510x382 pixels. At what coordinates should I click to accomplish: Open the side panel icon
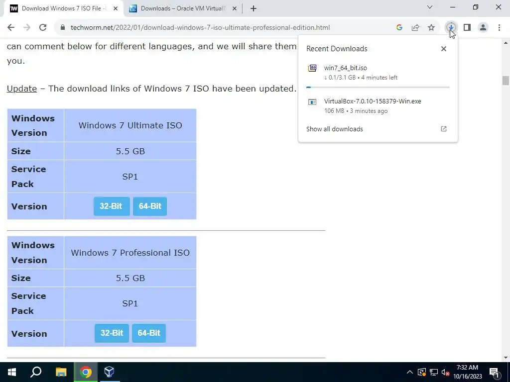467,28
